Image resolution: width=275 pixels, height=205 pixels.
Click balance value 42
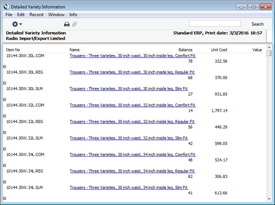pos(190,144)
